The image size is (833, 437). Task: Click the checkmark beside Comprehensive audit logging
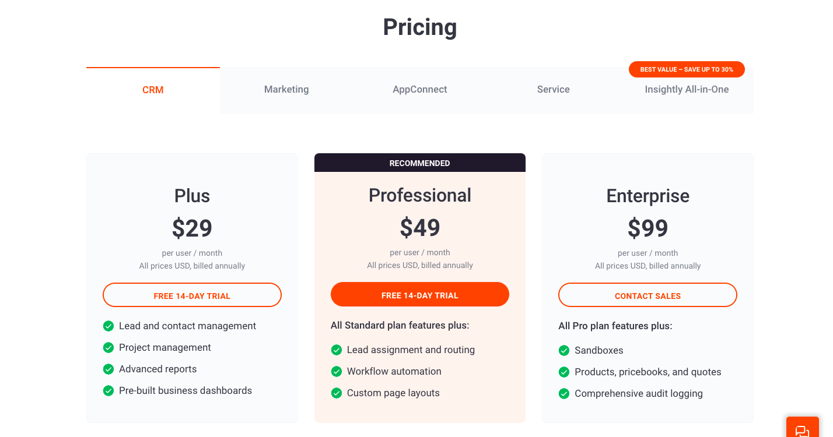coord(564,393)
